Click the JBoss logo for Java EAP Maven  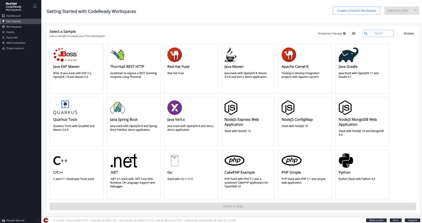click(x=65, y=55)
